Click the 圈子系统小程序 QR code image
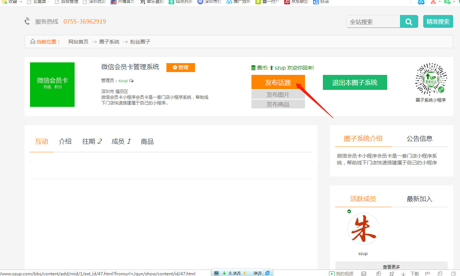Screen dimensions: 460x276 [x=431, y=79]
